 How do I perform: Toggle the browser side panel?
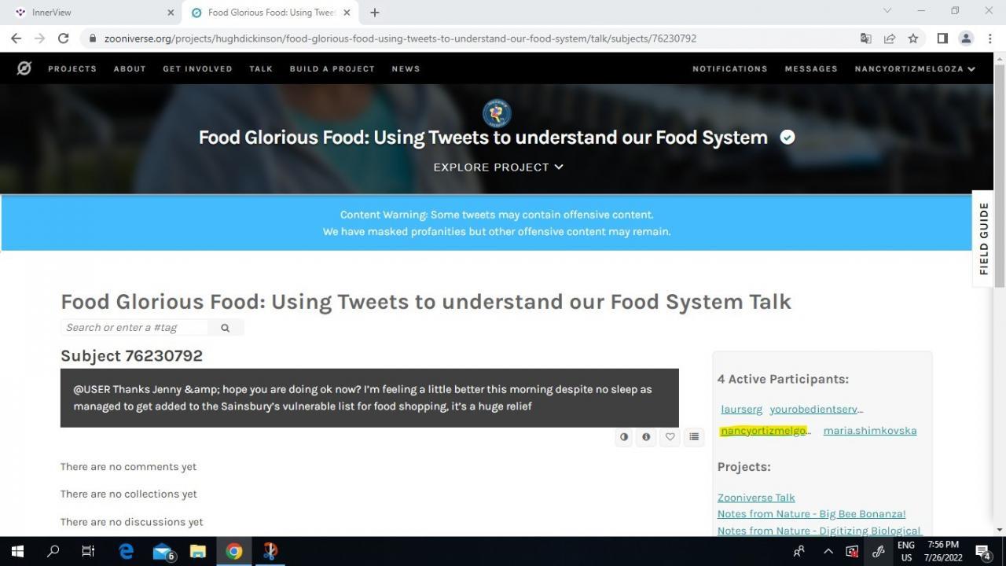tap(942, 38)
